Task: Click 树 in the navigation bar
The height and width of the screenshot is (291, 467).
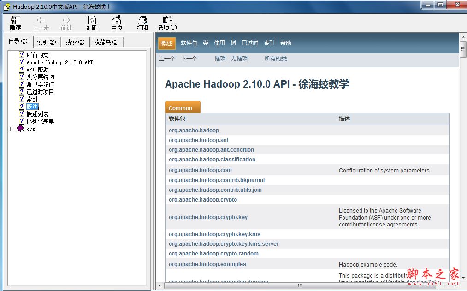Action: 233,42
